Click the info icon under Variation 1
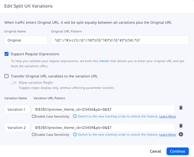Screen dimensions: 194x157 75,116
